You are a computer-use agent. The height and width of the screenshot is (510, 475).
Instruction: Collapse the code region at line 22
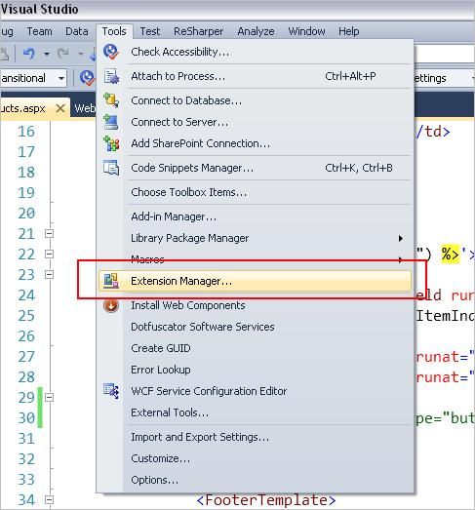point(49,254)
